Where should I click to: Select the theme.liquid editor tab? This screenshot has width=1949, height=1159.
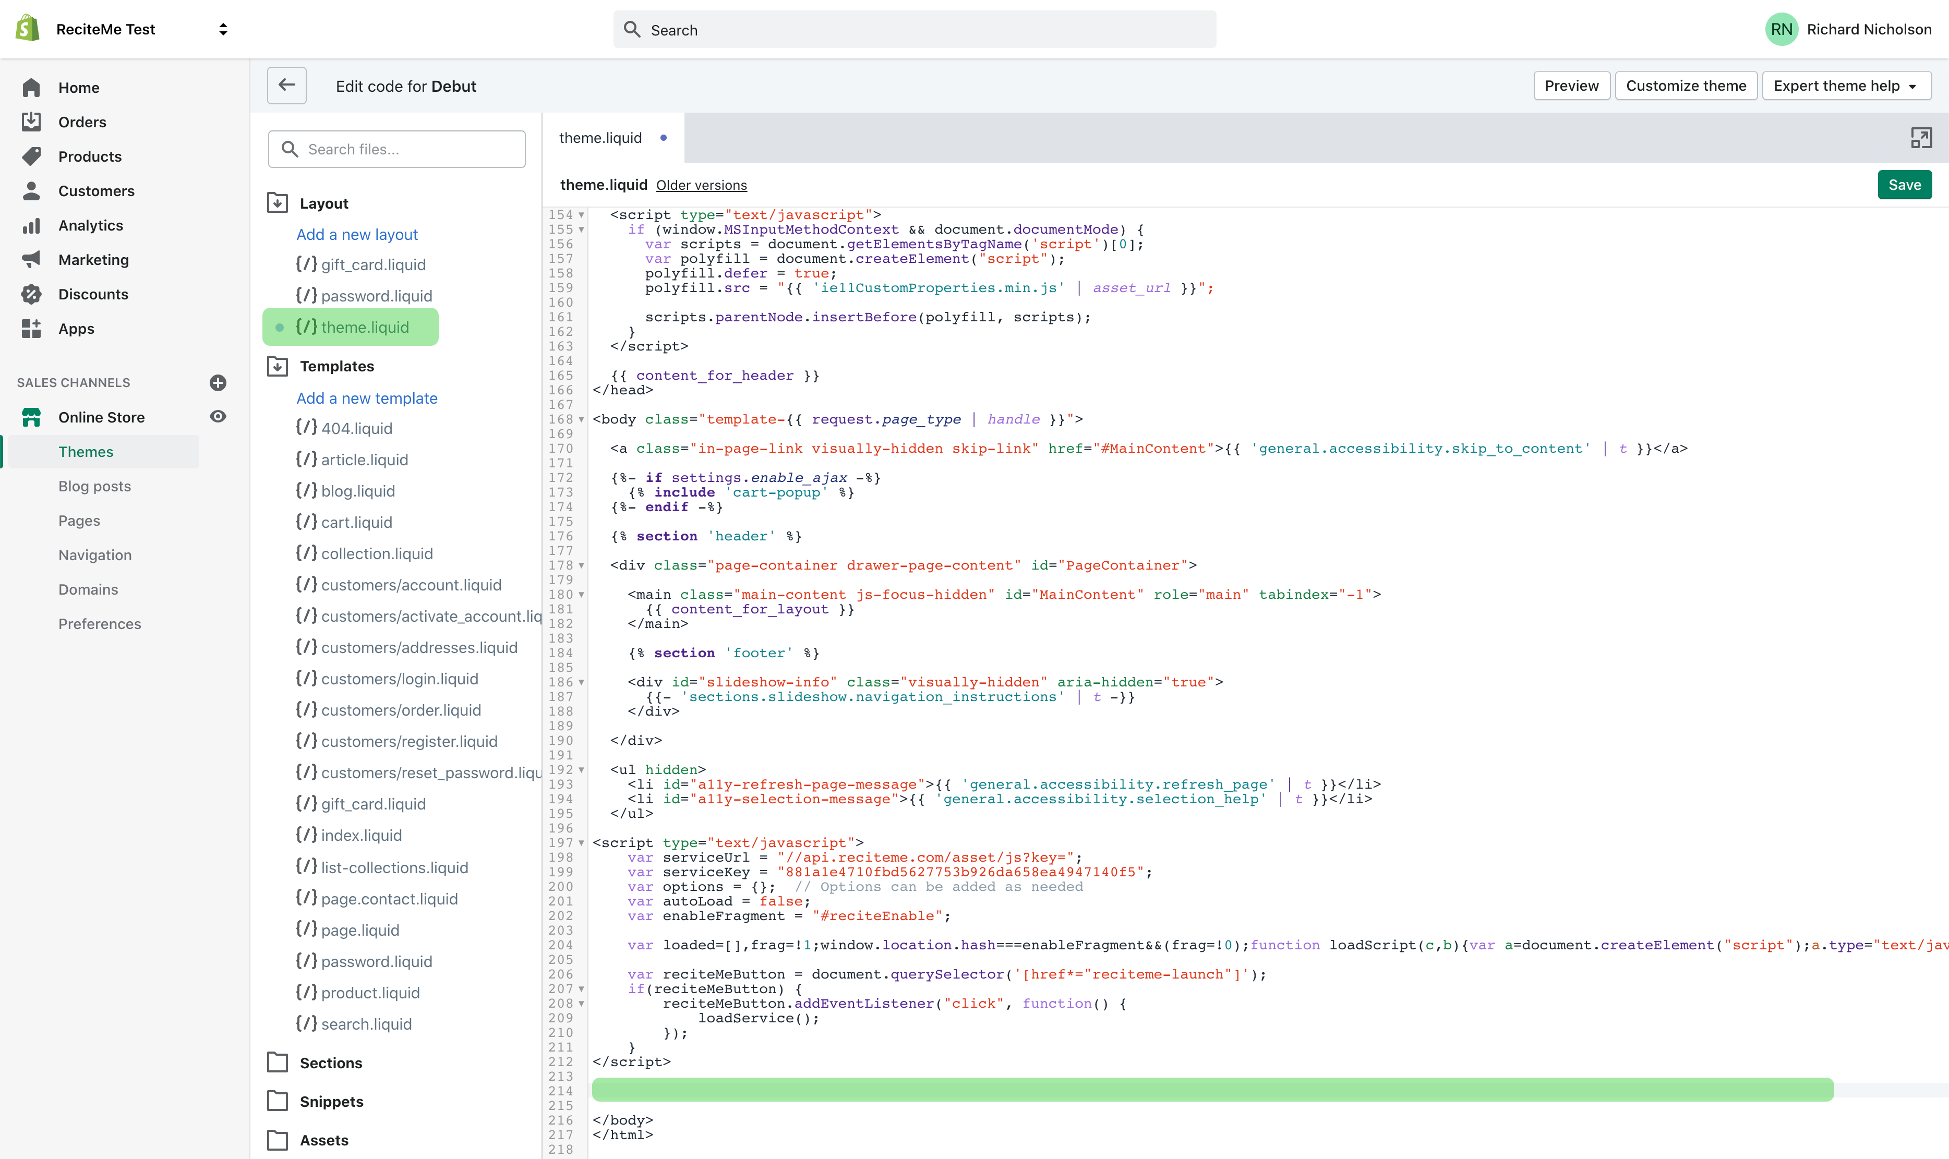(x=612, y=138)
